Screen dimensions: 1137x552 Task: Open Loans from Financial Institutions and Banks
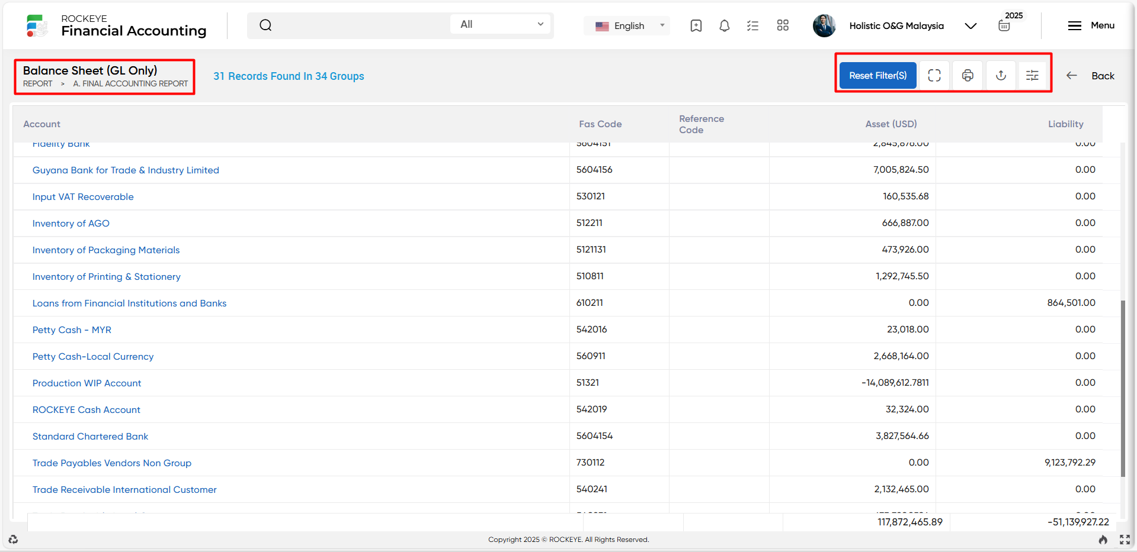(129, 304)
